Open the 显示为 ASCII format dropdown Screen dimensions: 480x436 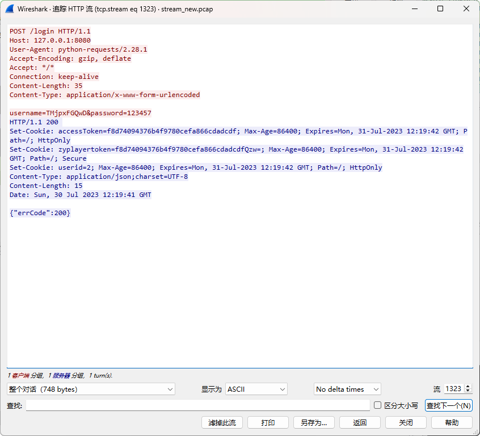coord(256,389)
